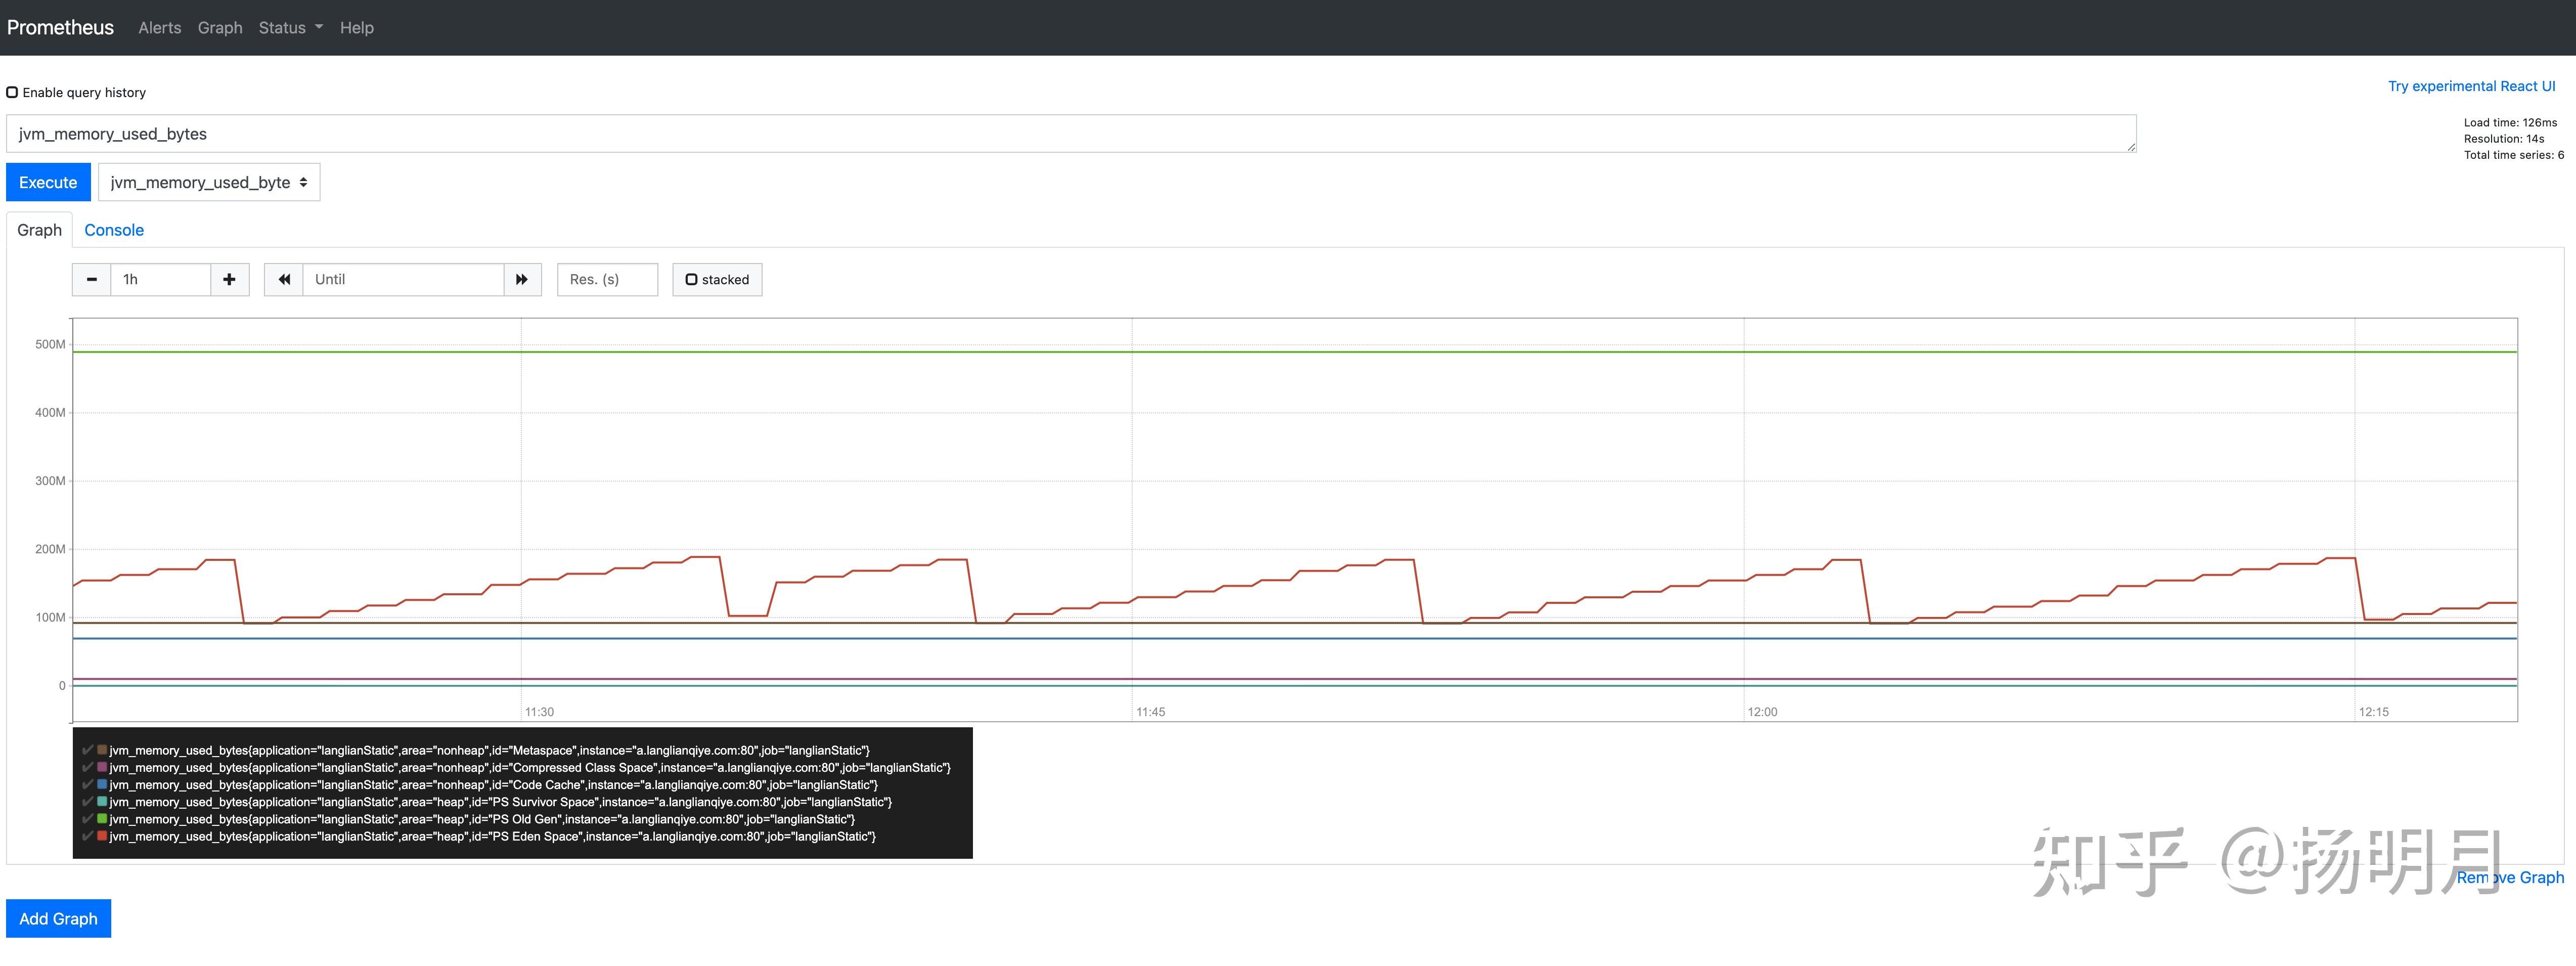This screenshot has width=2576, height=966.
Task: Enable the stacked graph checkbox
Action: pyautogui.click(x=692, y=279)
